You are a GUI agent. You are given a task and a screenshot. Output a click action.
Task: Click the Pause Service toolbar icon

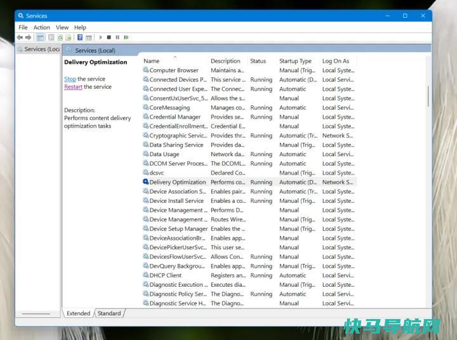click(117, 37)
